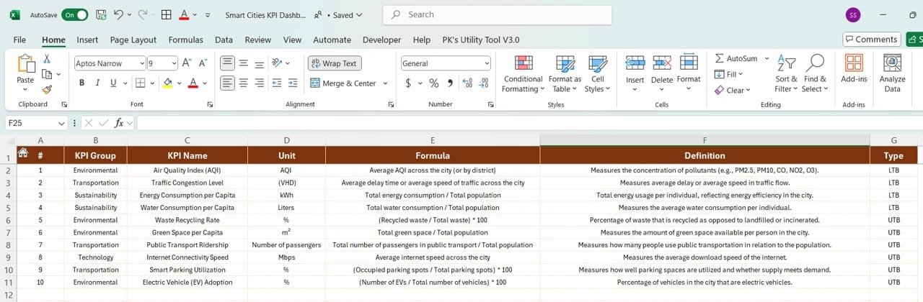Undo the last action
The height and width of the screenshot is (302, 923).
point(118,14)
